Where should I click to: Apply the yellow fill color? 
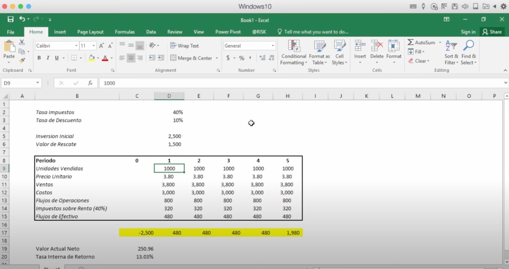point(92,58)
